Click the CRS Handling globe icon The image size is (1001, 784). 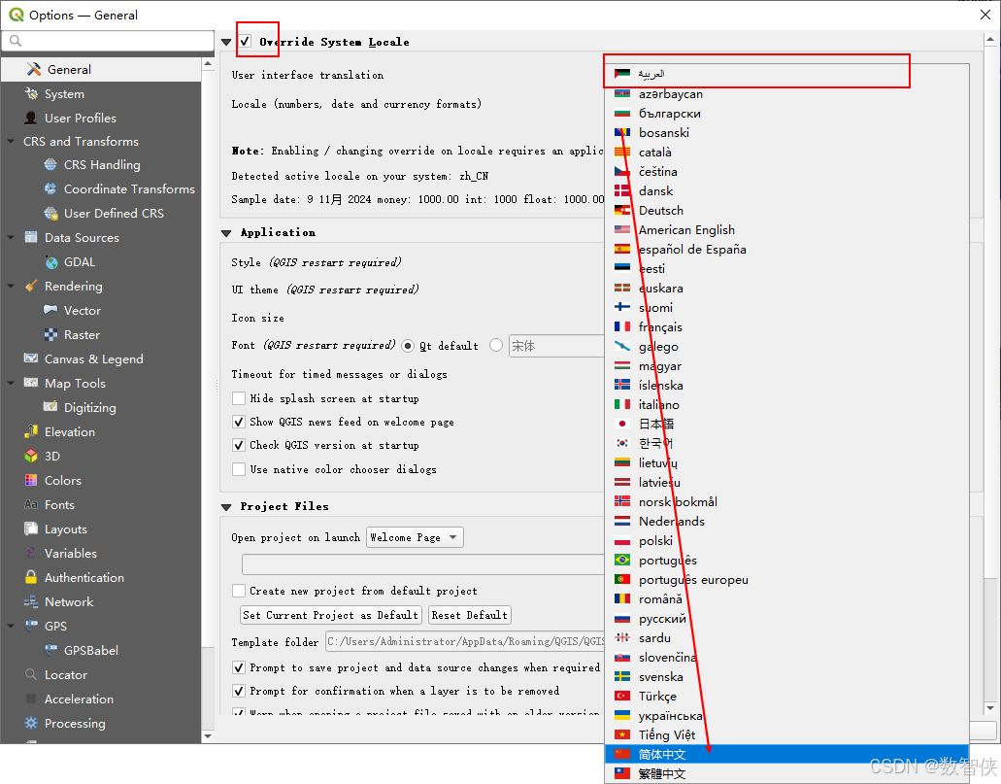(x=50, y=164)
